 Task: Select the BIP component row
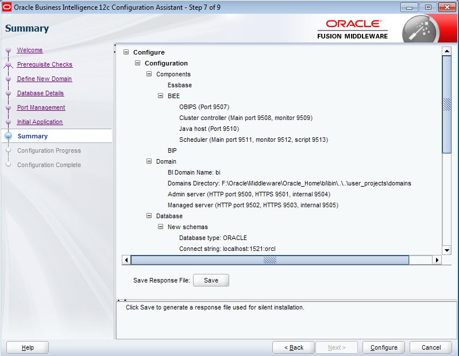tap(172, 150)
